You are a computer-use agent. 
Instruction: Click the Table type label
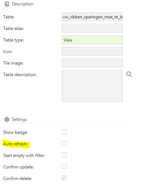click(x=14, y=40)
